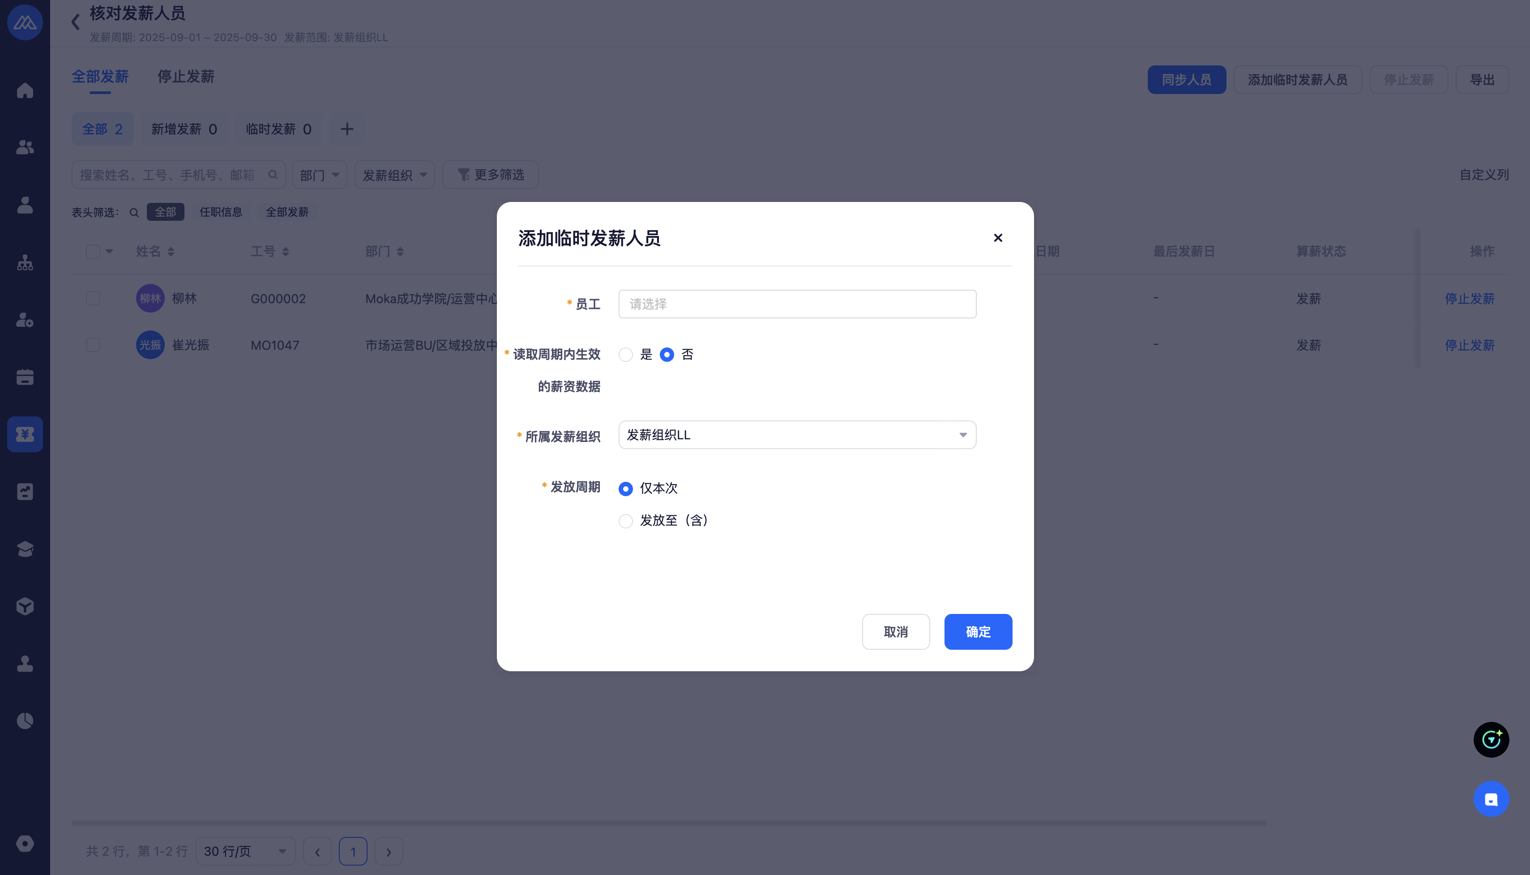Viewport: 1530px width, 875px height.
Task: Open the organization chart sidebar icon
Action: [25, 262]
